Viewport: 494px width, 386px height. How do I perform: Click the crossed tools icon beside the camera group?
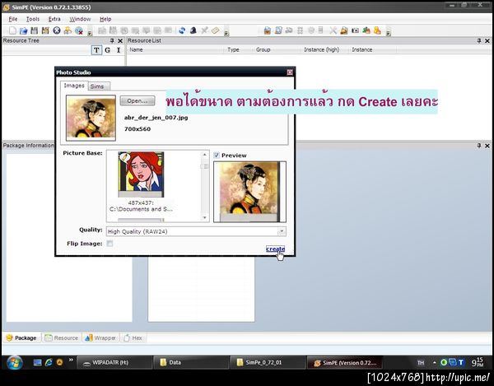click(x=333, y=30)
